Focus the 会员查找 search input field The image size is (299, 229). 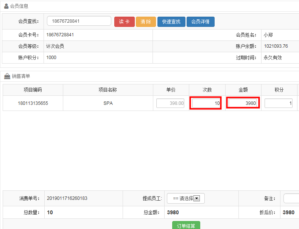[x=79, y=21]
